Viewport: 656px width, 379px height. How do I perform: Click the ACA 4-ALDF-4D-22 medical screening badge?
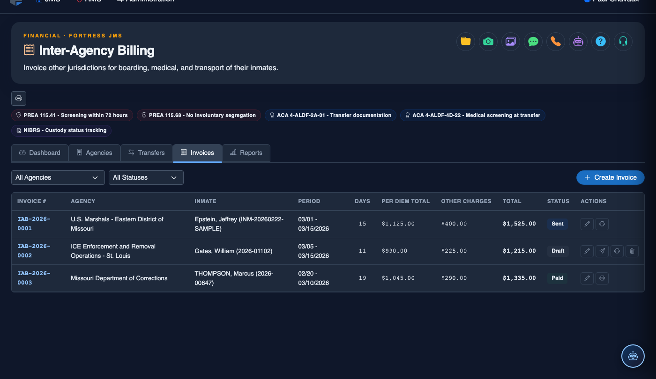coord(473,115)
